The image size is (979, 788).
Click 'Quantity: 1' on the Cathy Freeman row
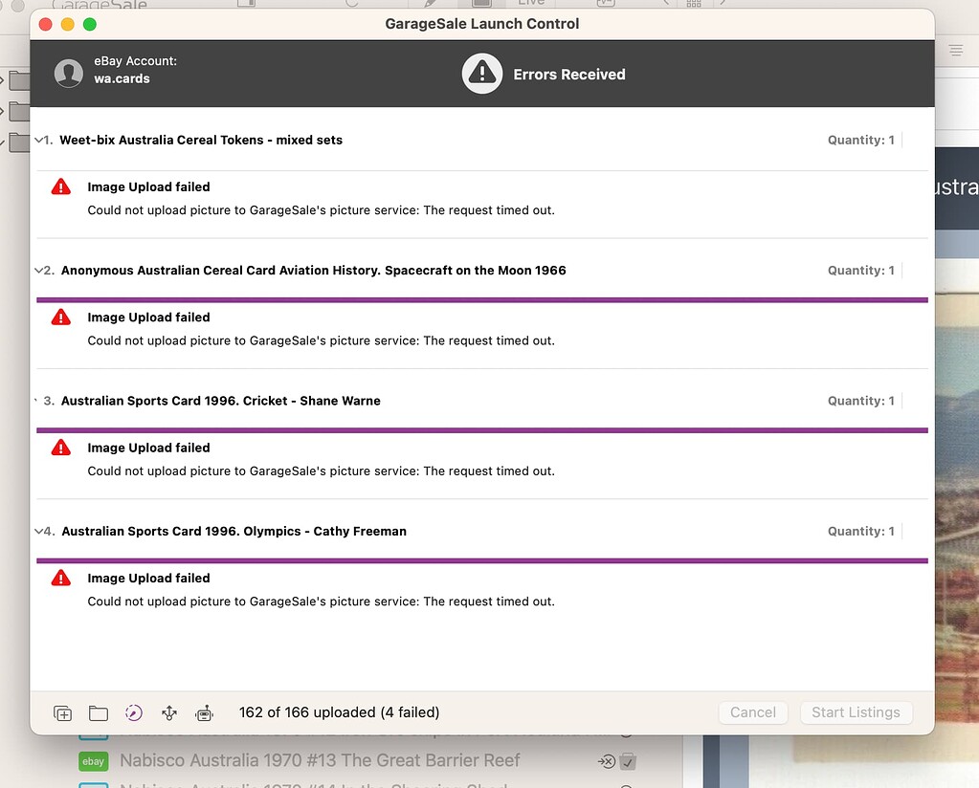[x=861, y=531]
